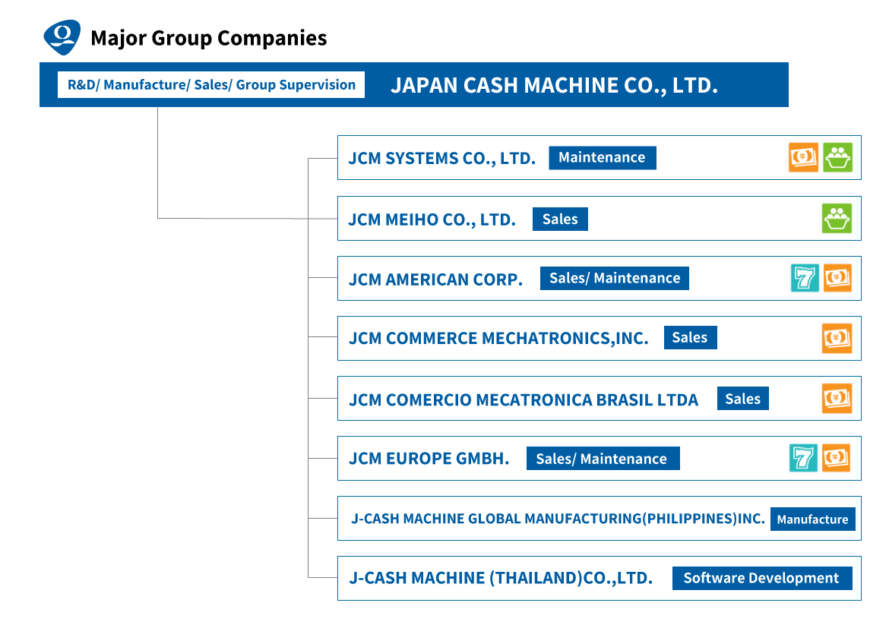Click the Software Development tag in Thailand row
The image size is (889, 625).
tap(762, 578)
